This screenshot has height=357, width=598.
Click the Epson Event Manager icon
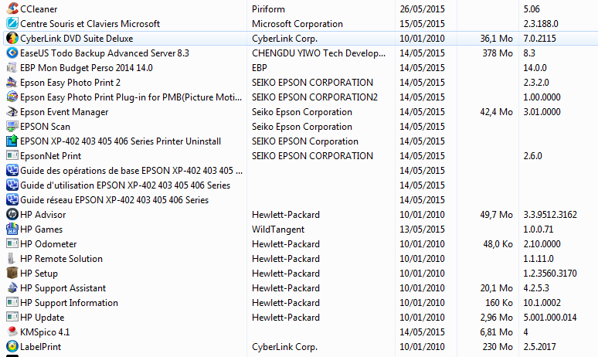click(12, 112)
